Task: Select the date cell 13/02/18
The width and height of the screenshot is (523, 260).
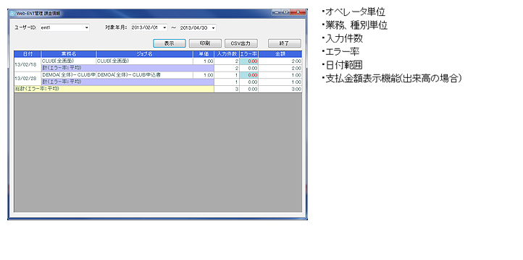Action: [28, 64]
